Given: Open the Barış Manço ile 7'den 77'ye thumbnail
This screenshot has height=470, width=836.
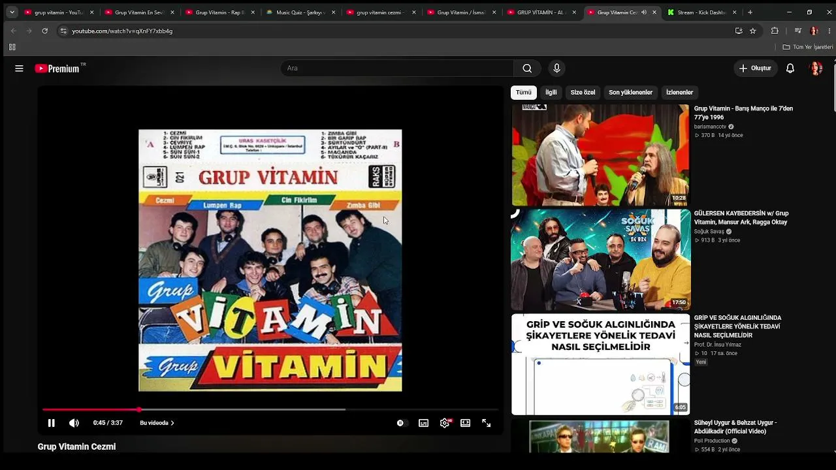Looking at the screenshot, I should [600, 155].
